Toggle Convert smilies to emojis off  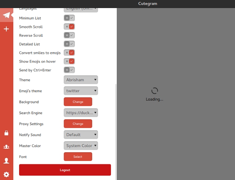pos(69,53)
